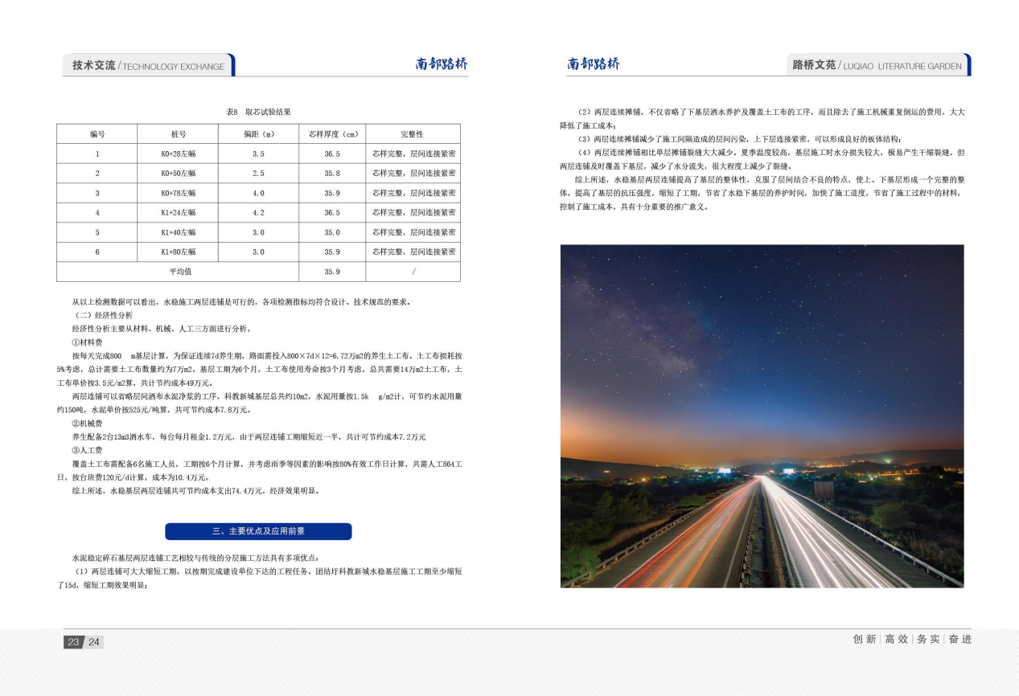Click the 芯样厚度(cm) column header

pos(332,133)
